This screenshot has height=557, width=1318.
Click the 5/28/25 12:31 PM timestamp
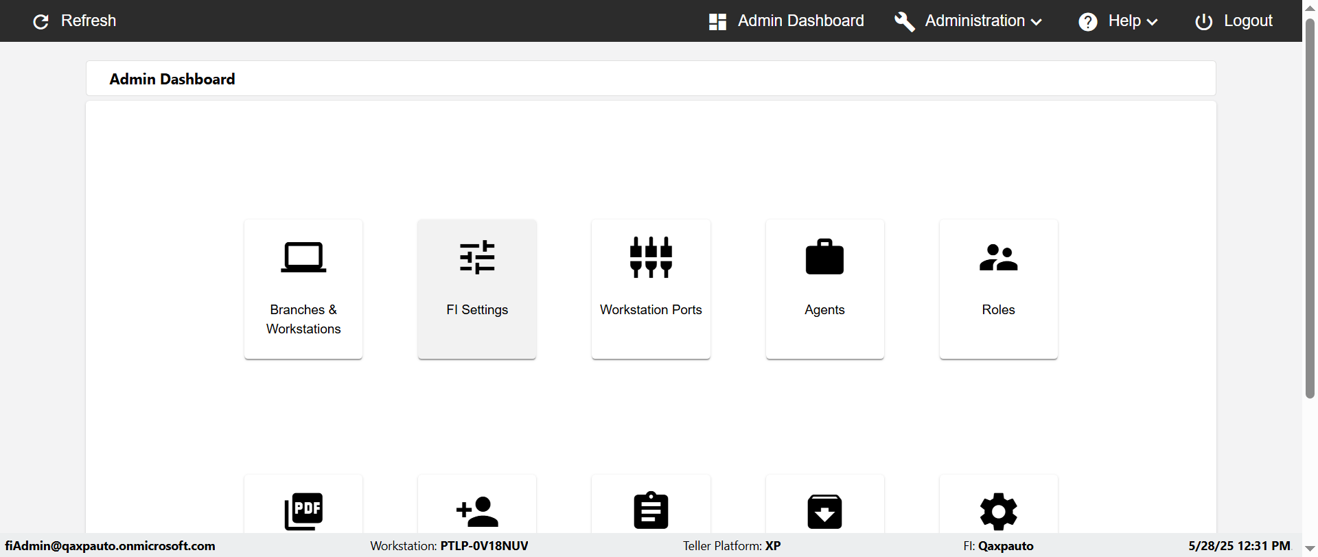[x=1240, y=546]
